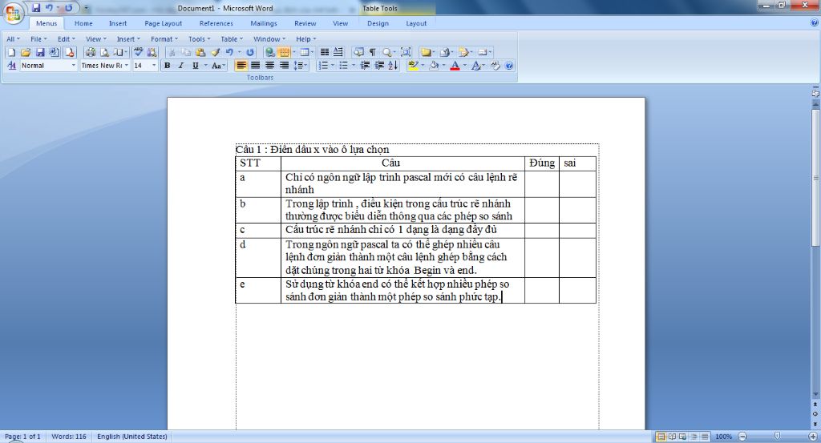Click the Decrease Indent icon
Viewport: 821px width, 443px height.
coord(365,66)
